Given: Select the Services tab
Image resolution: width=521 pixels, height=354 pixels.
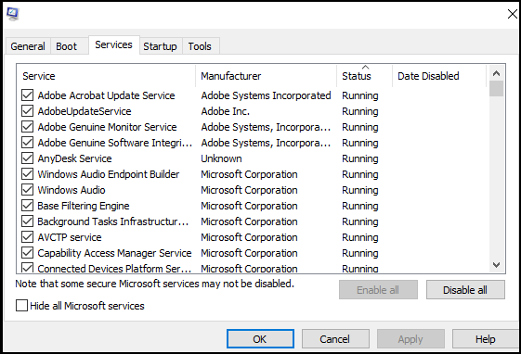Looking at the screenshot, I should point(113,44).
